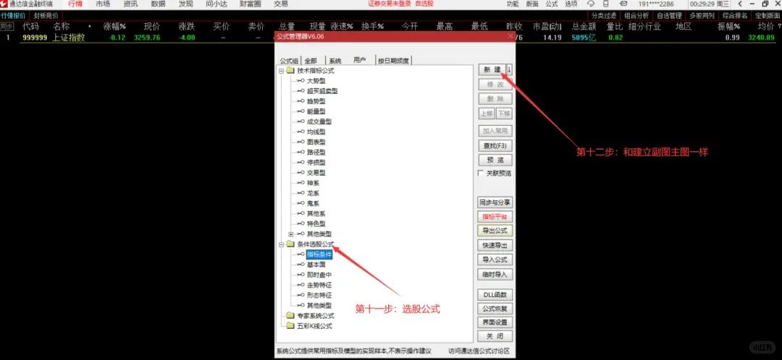Open the 发现 menu
The width and height of the screenshot is (782, 360).
(185, 4)
